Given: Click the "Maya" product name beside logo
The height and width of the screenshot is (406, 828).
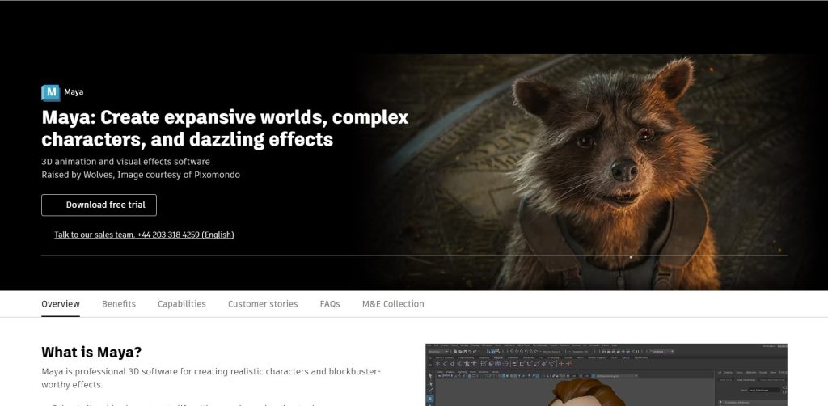Looking at the screenshot, I should pyautogui.click(x=74, y=92).
